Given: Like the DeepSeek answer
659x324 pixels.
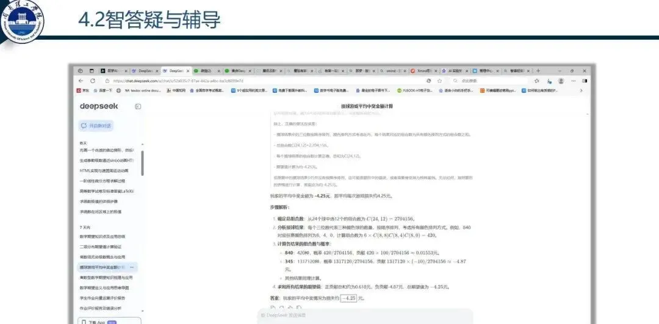Looking at the screenshot, I should (x=290, y=308).
